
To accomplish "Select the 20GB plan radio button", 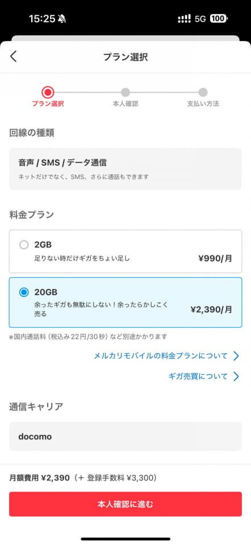I will click(24, 292).
